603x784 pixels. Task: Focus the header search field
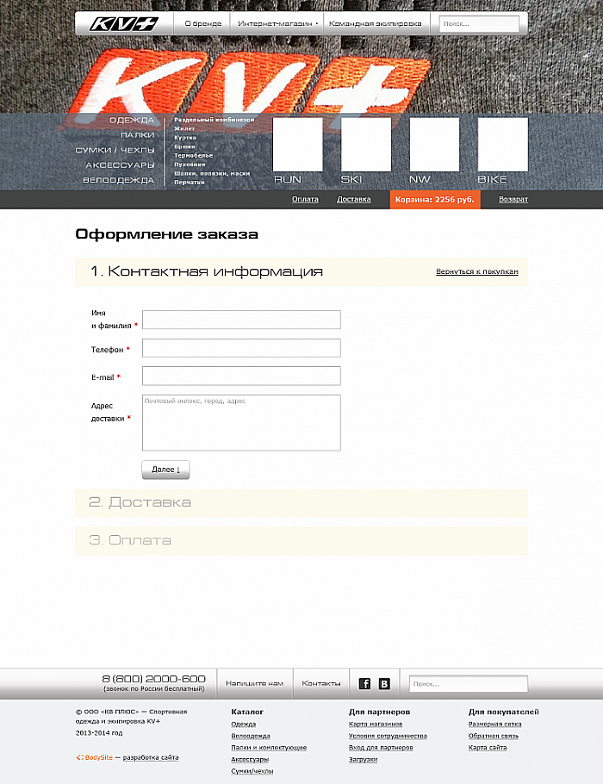click(x=479, y=23)
